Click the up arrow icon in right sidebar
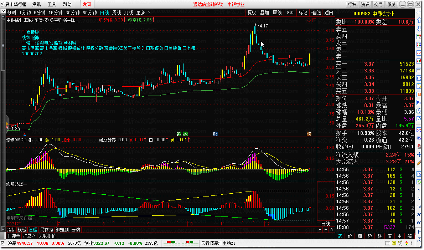 click(419, 20)
